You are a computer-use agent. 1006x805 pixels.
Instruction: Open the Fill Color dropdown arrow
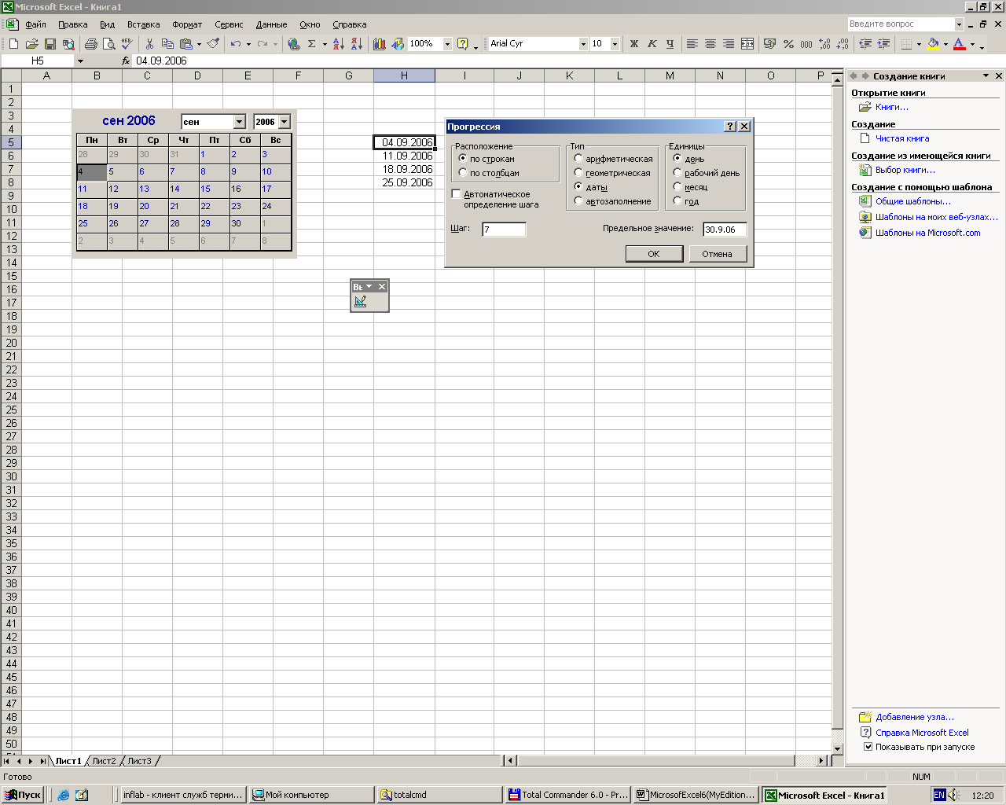click(x=945, y=44)
